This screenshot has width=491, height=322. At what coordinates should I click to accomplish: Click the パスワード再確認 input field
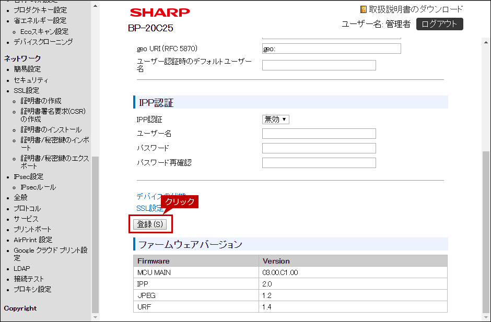pyautogui.click(x=319, y=163)
